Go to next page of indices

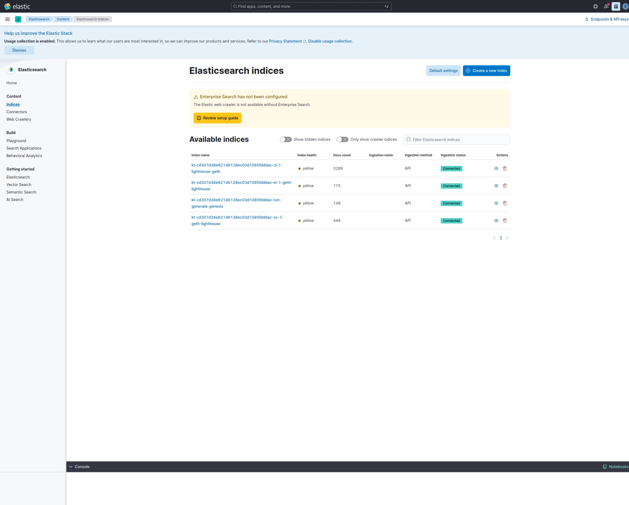coord(507,238)
